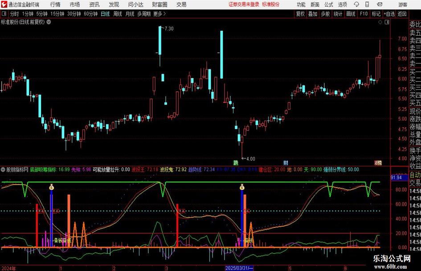This screenshot has height=271, width=421.
Task: Click the green 跌 marker below chart
Action: click(236, 162)
